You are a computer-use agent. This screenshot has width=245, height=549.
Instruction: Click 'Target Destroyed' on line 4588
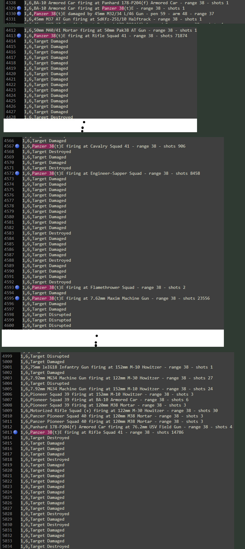[51, 260]
